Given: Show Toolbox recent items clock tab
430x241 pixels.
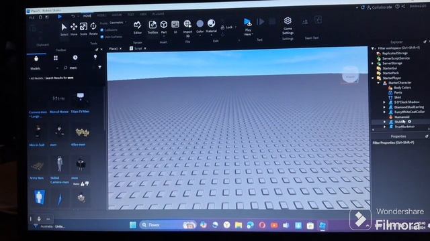Looking at the screenshot, I should pos(75,58).
